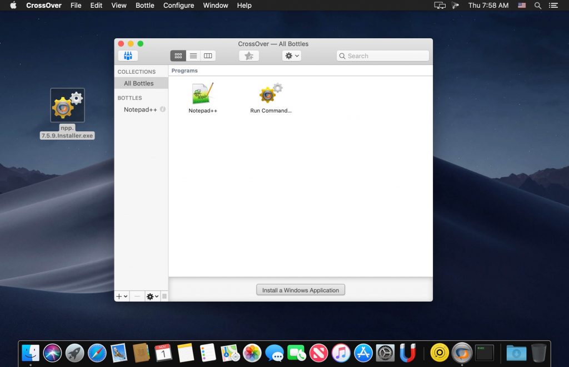Open App Store from the dock
This screenshot has width=569, height=367.
coord(363,353)
